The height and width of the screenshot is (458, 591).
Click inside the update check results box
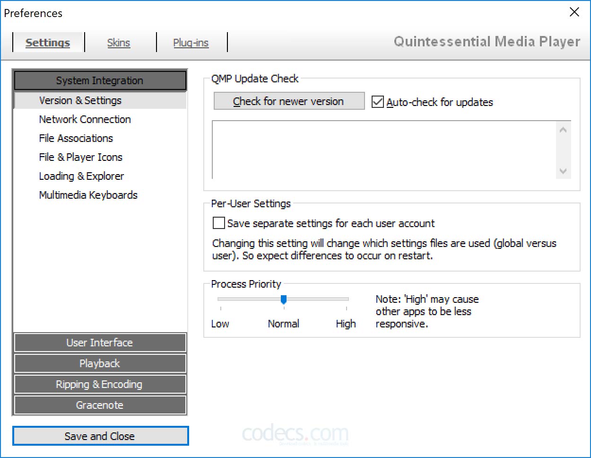(x=384, y=150)
